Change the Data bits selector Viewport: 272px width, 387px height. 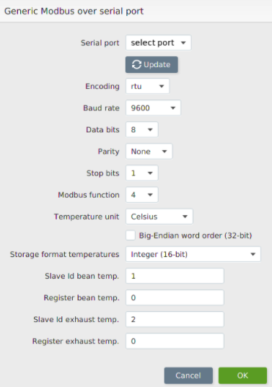coord(142,129)
